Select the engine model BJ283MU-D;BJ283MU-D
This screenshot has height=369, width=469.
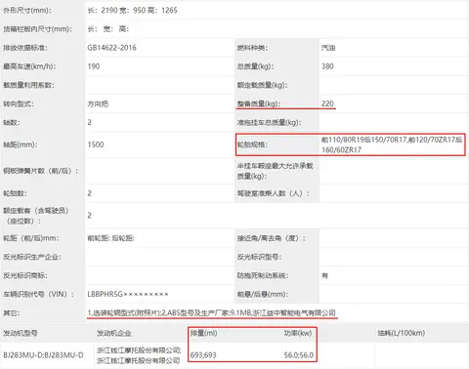point(43,355)
